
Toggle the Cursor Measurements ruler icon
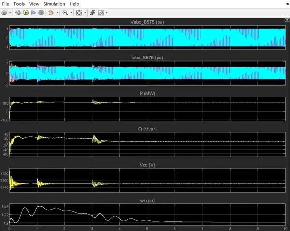click(x=101, y=13)
